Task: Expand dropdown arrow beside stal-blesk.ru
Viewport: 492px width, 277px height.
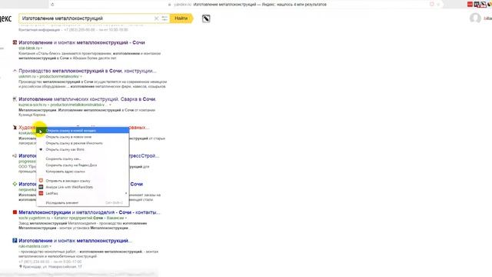Action: [x=42, y=48]
